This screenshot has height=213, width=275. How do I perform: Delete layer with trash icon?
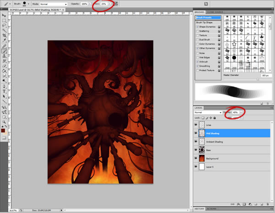268,204
